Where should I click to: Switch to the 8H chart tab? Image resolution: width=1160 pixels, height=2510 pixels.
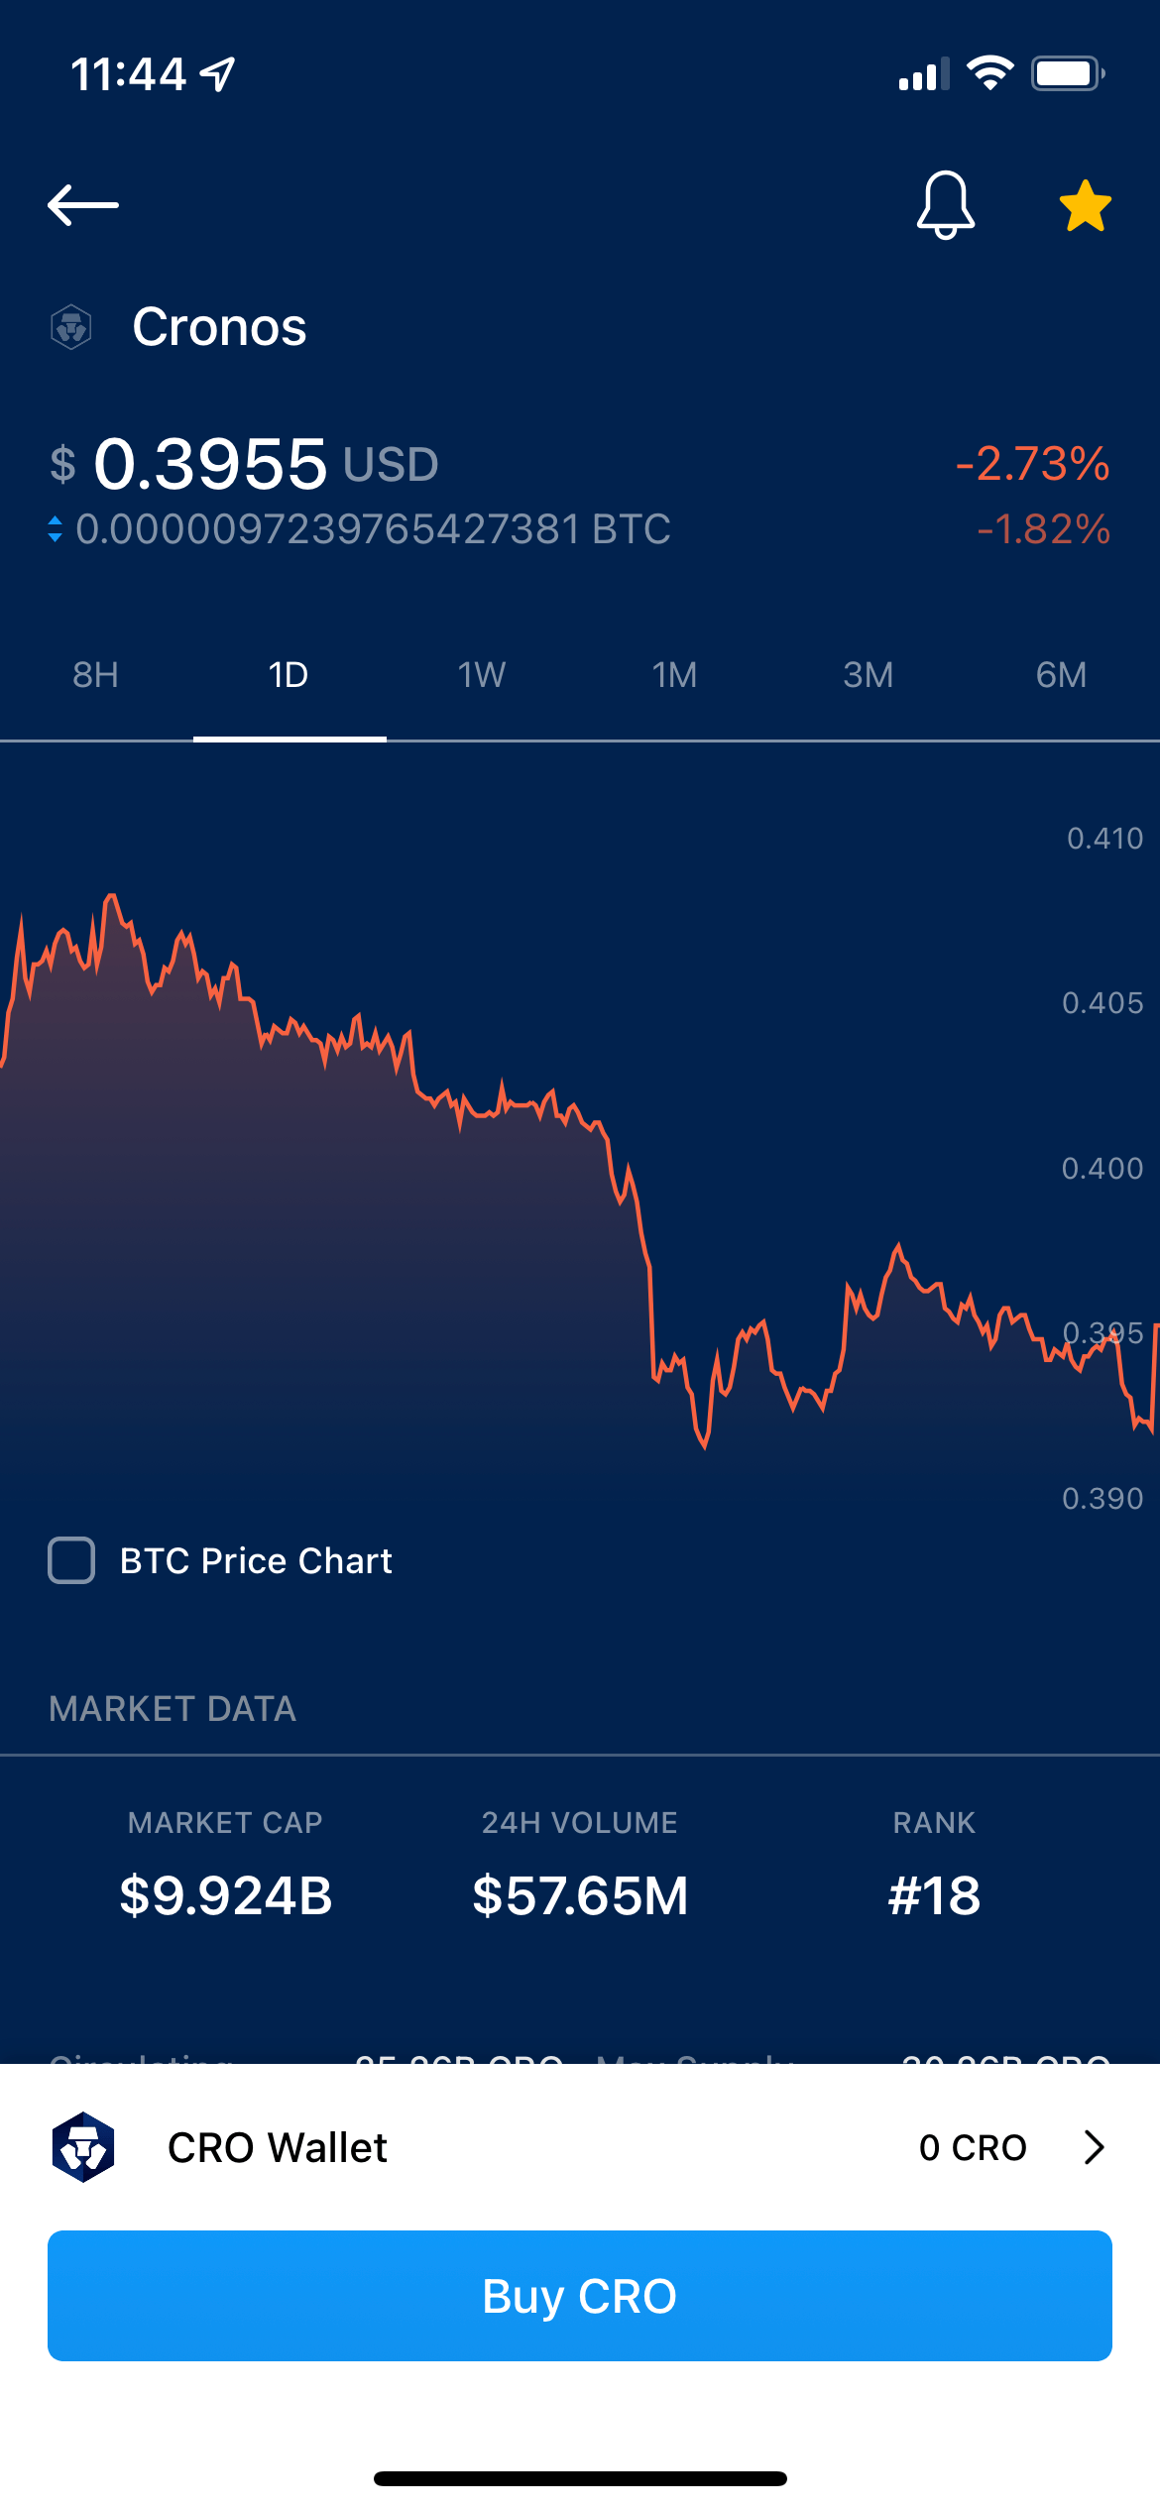click(x=96, y=675)
